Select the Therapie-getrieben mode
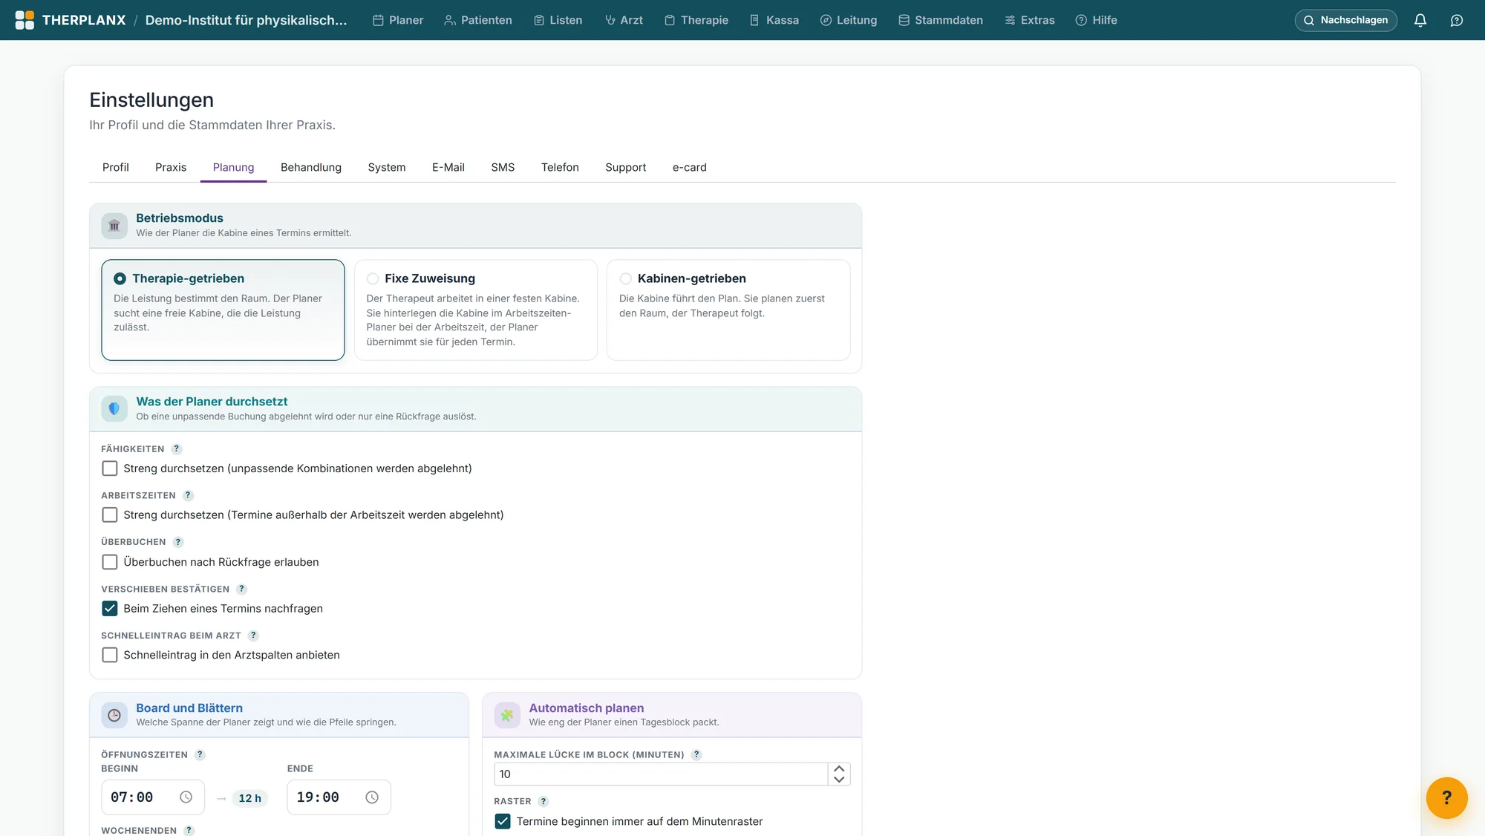 [223, 310]
